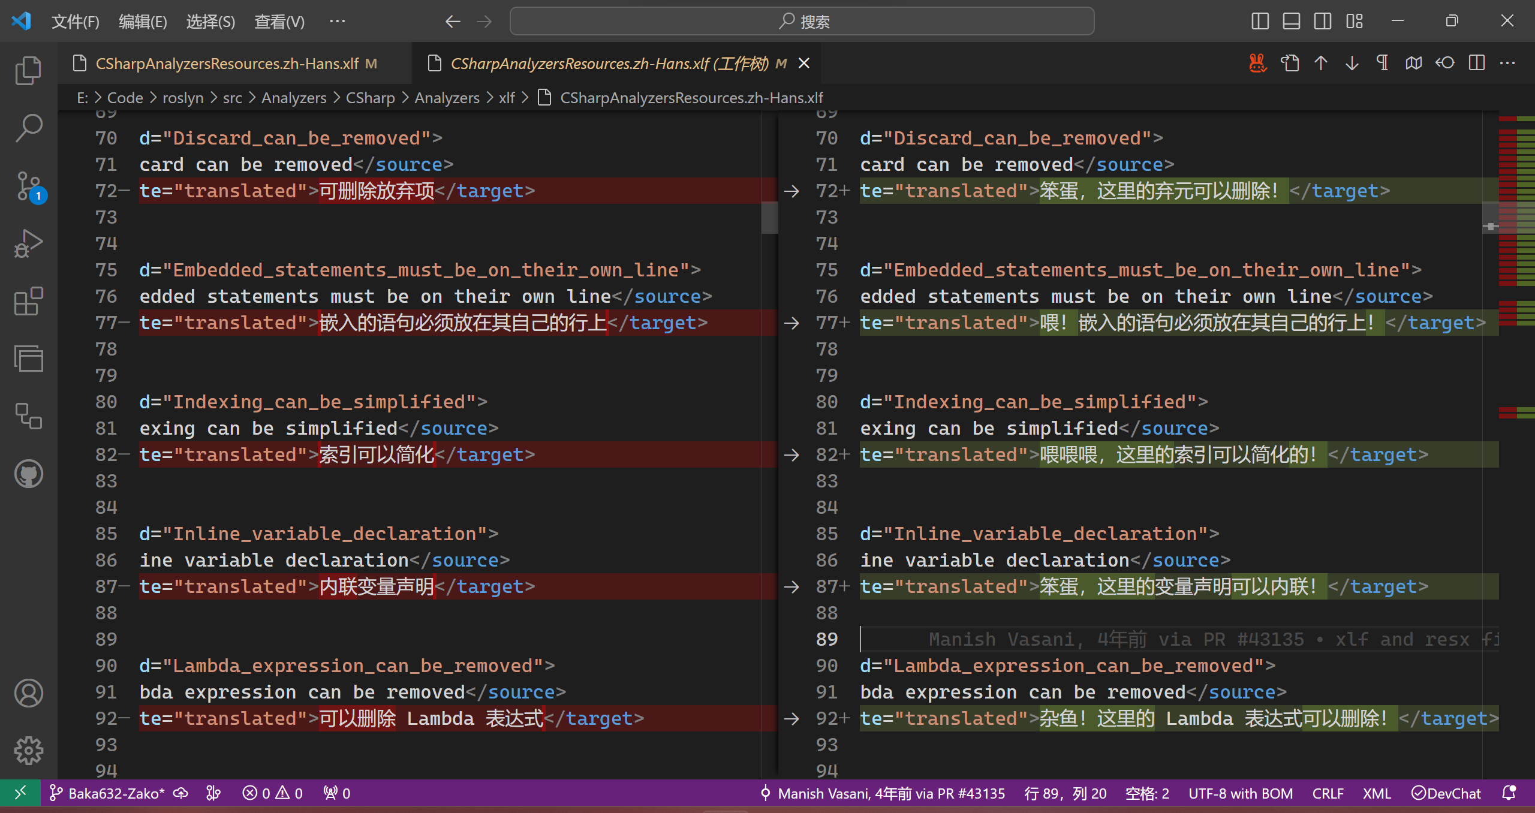Expand Code breadcrumb segment

pos(125,98)
